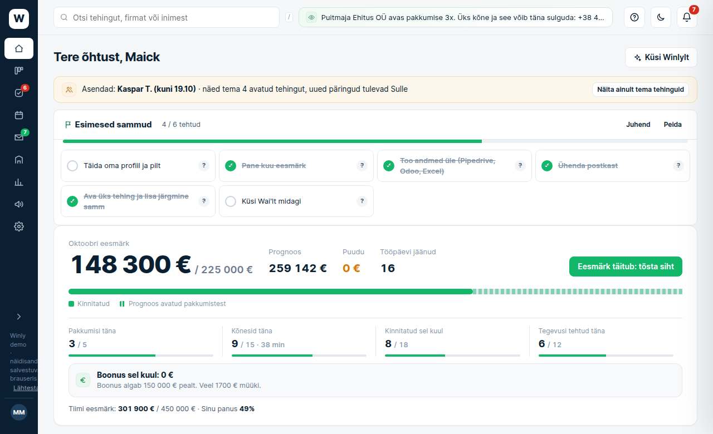
Task: Open the pipeline board icon in sidebar
Action: 19,71
